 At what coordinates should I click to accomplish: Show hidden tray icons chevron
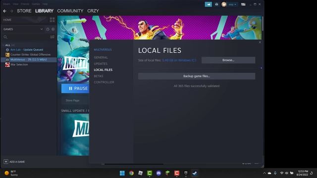pyautogui.click(x=264, y=173)
